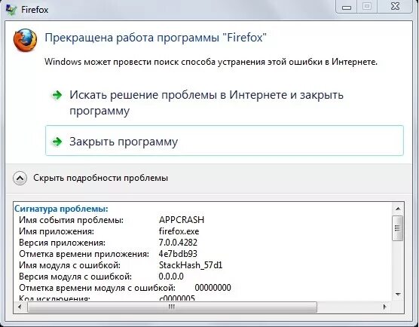Click module timestamp value 00000000
Screen dimensions: 419x327
[x=213, y=288]
